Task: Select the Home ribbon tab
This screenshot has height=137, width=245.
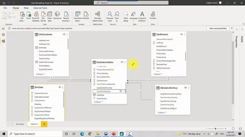Action: [16, 8]
